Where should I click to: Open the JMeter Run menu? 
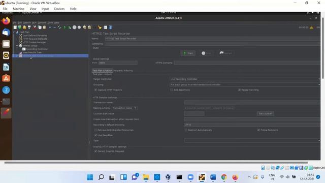pos(34,22)
